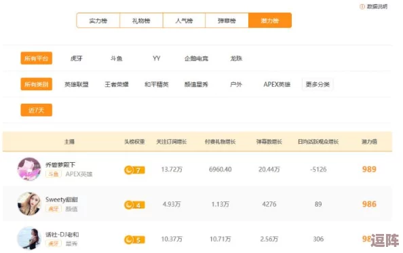Image resolution: width=403 pixels, height=253 pixels.
Task: Open Sweety甜甜 avatar thumbnail
Action: tap(29, 203)
